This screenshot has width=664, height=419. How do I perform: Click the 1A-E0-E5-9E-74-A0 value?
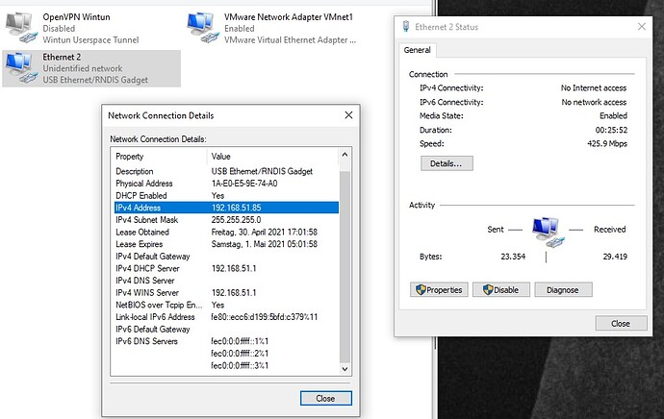244,184
